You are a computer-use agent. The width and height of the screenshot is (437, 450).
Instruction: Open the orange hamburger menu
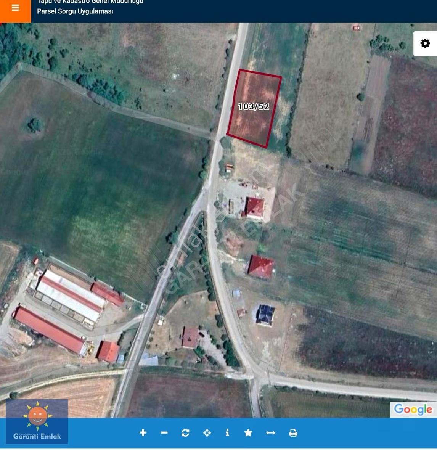[15, 9]
